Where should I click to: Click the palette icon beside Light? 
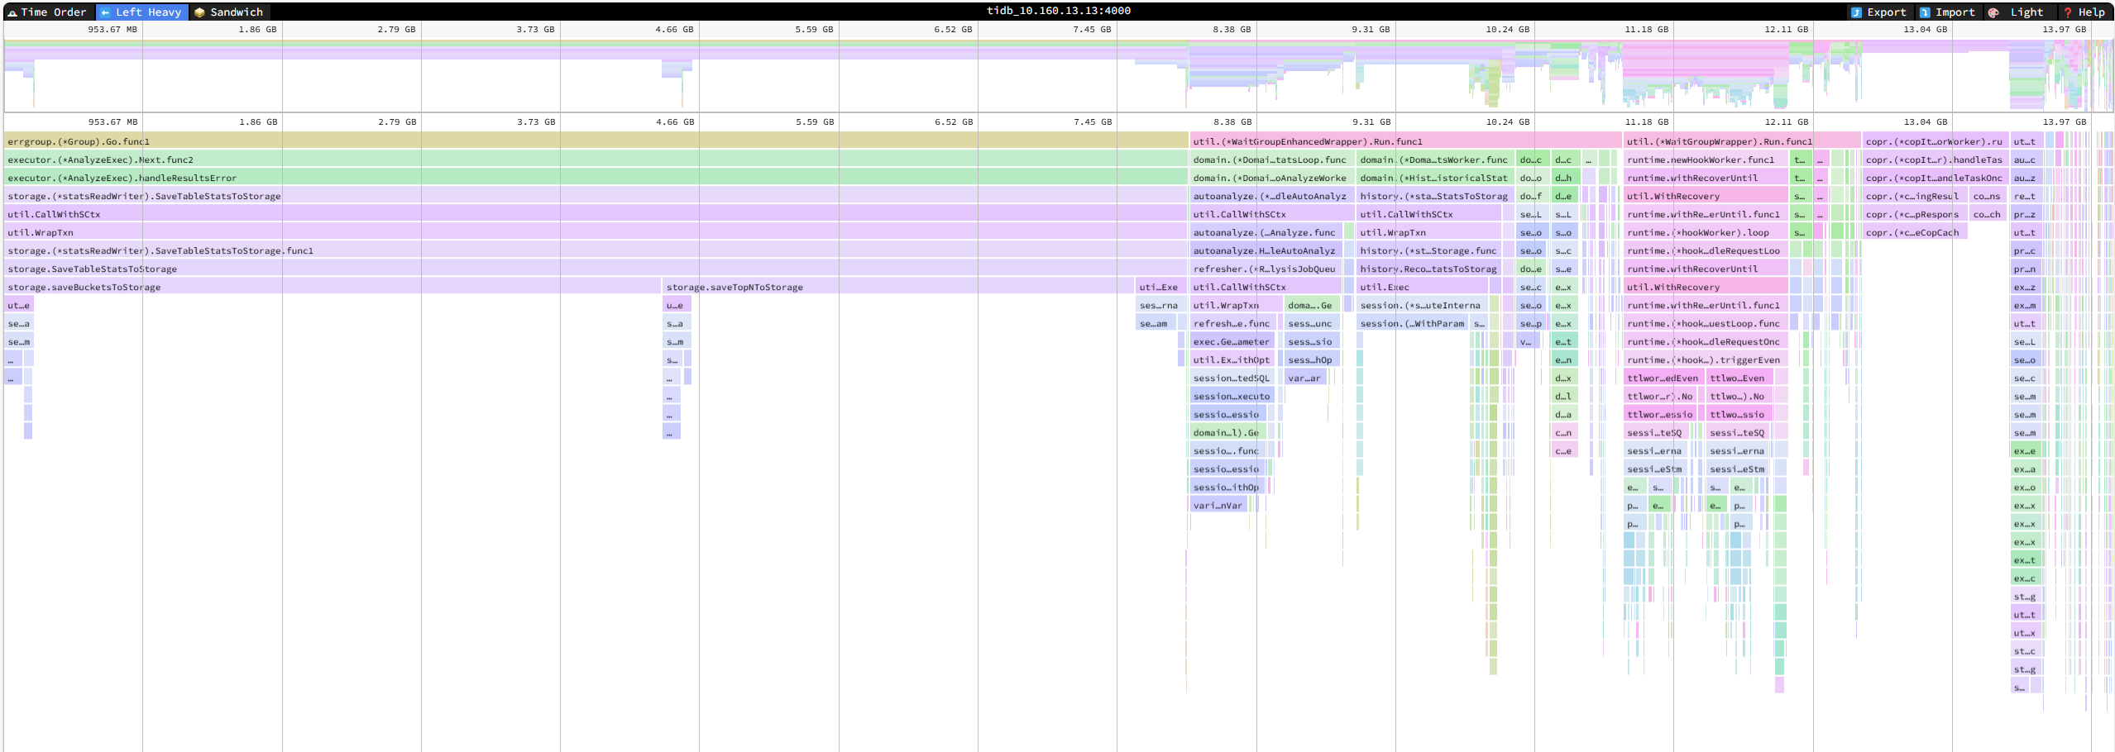[1993, 12]
